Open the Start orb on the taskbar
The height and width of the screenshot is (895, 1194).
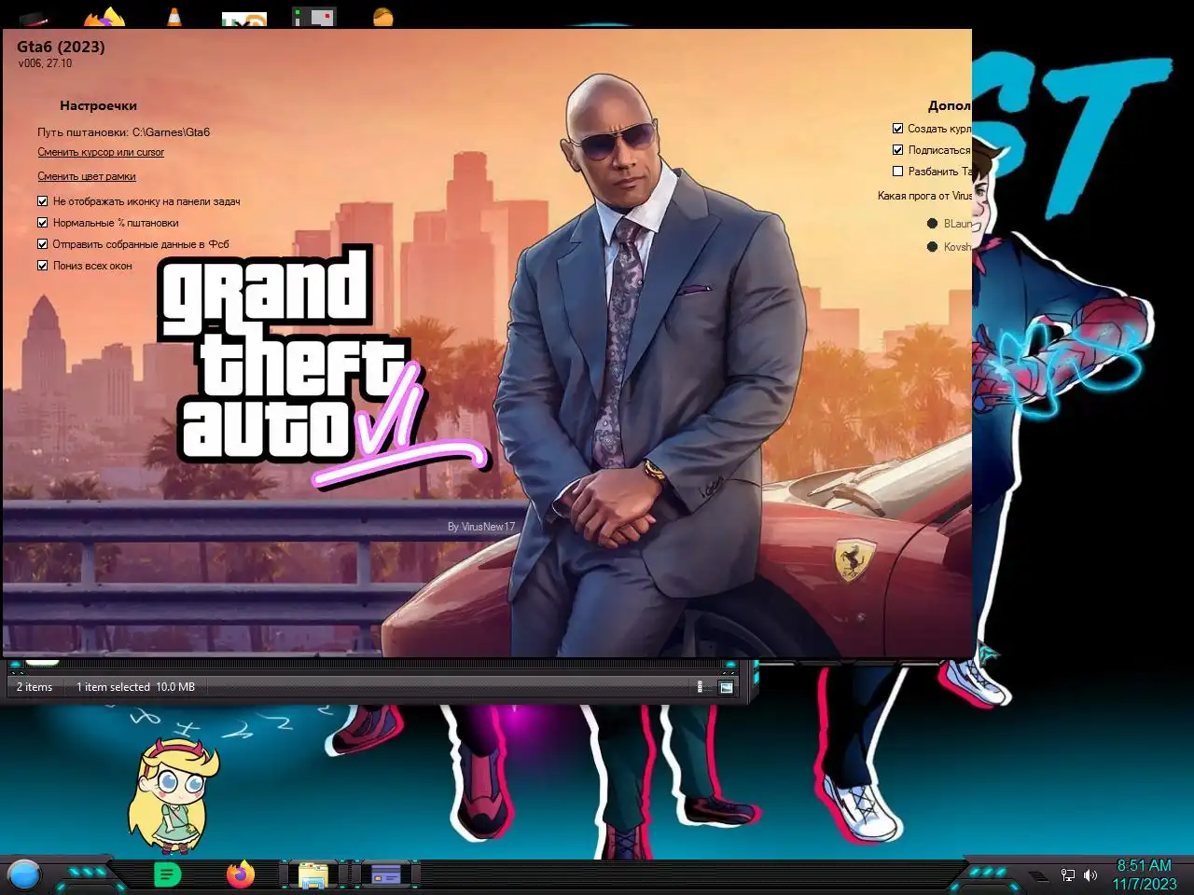(x=24, y=874)
